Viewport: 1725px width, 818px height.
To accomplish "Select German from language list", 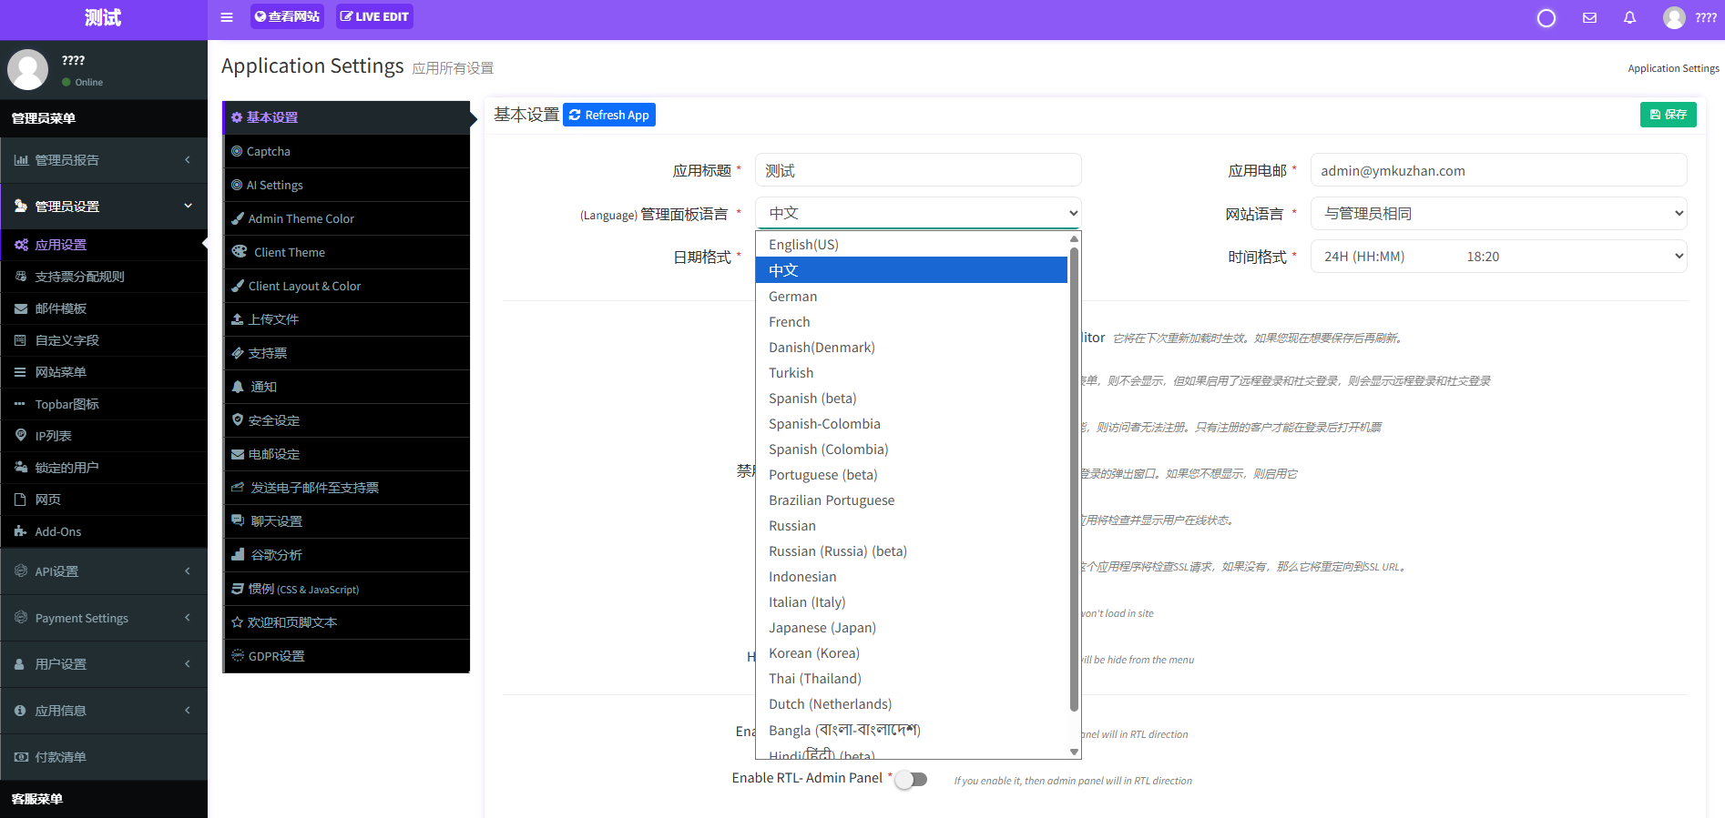I will [x=792, y=297].
